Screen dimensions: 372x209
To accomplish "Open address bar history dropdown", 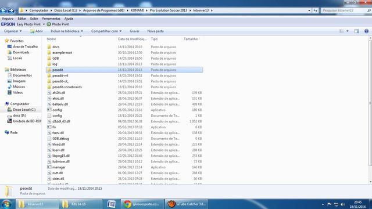I will (309, 10).
